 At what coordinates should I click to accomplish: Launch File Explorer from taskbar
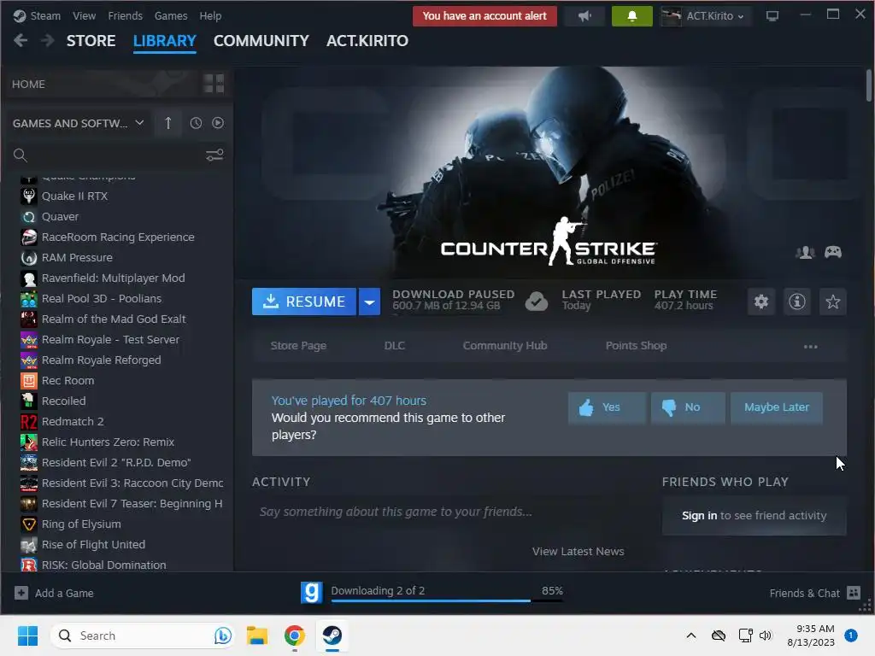257,635
